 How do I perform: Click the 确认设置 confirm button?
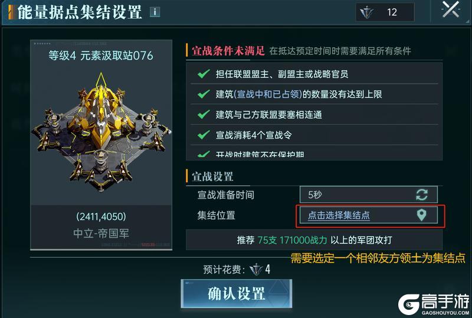coord(237,294)
